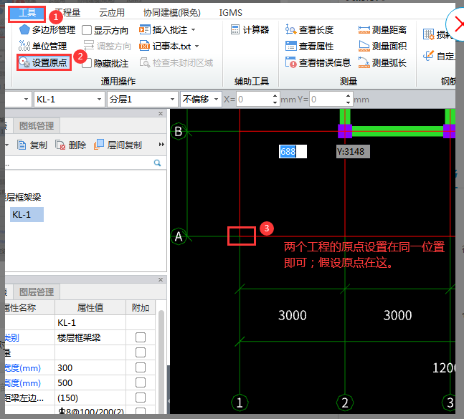The height and width of the screenshot is (419, 464).
Task: Toggle the 隐藏批注 checkbox
Action: [x=87, y=63]
